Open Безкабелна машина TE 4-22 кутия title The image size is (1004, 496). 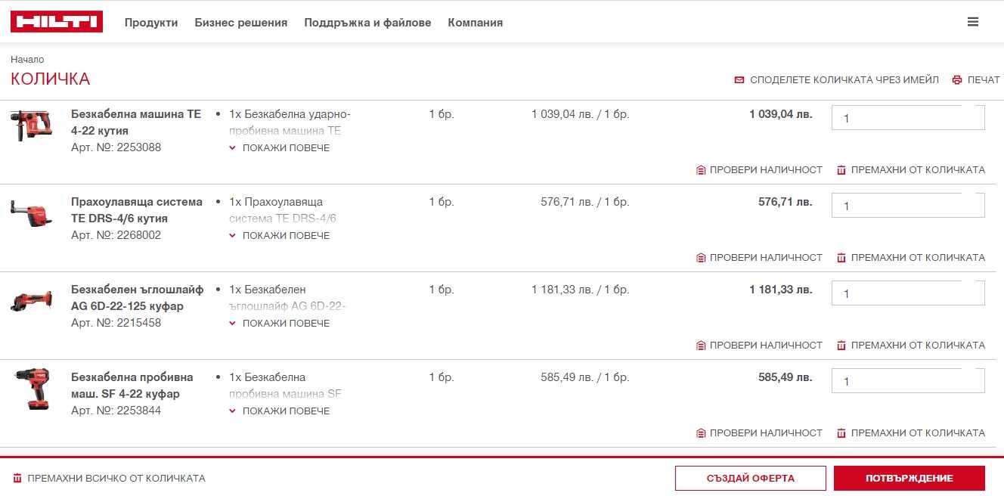(x=136, y=122)
